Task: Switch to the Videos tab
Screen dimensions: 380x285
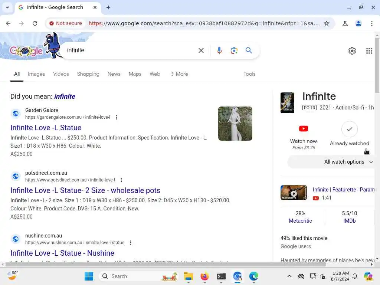Action: click(61, 74)
